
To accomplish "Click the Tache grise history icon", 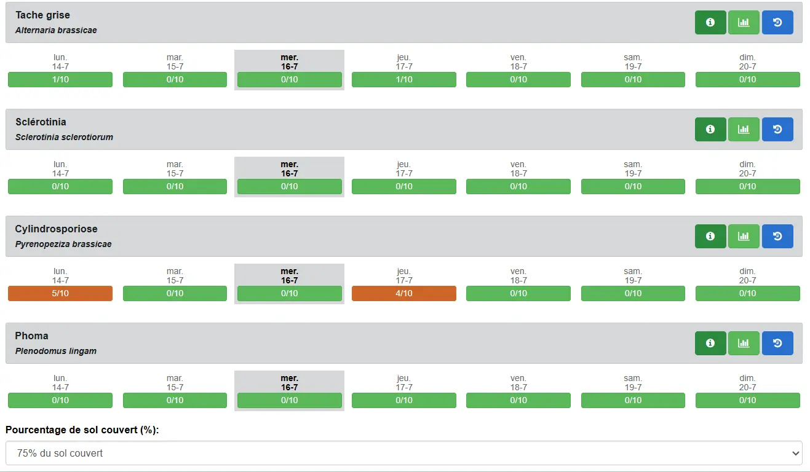I will coord(777,23).
